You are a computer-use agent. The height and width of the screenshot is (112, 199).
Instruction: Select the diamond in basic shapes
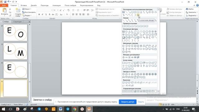click(141, 32)
